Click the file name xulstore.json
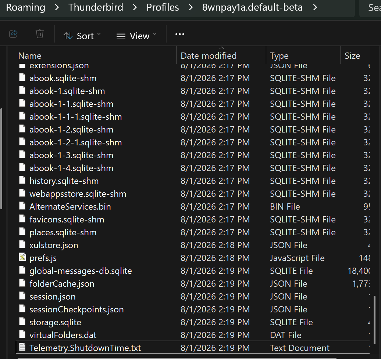Screen dimensions: 381x359 (x=54, y=245)
